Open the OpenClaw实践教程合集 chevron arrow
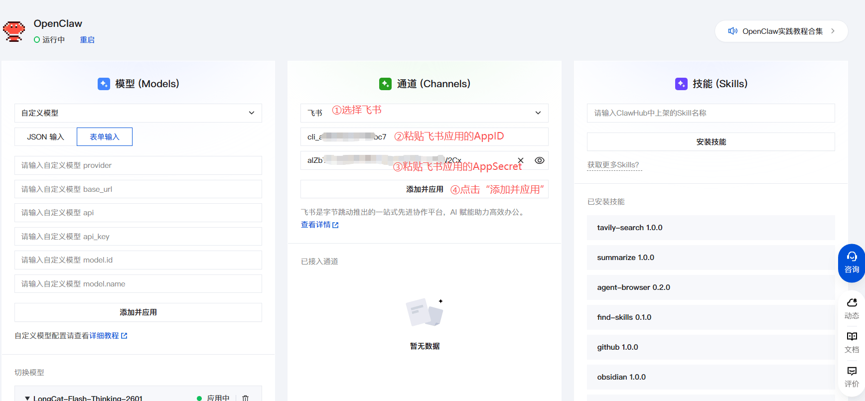Viewport: 865px width, 401px height. tap(833, 31)
